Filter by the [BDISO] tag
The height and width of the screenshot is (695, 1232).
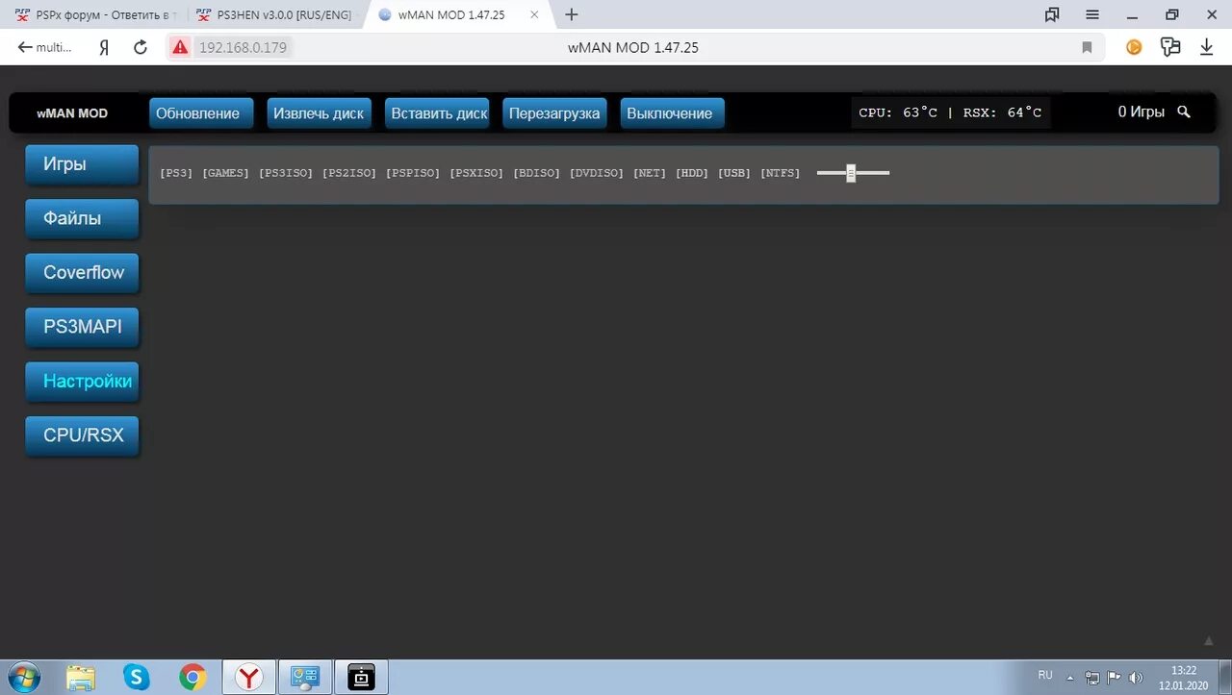(537, 173)
